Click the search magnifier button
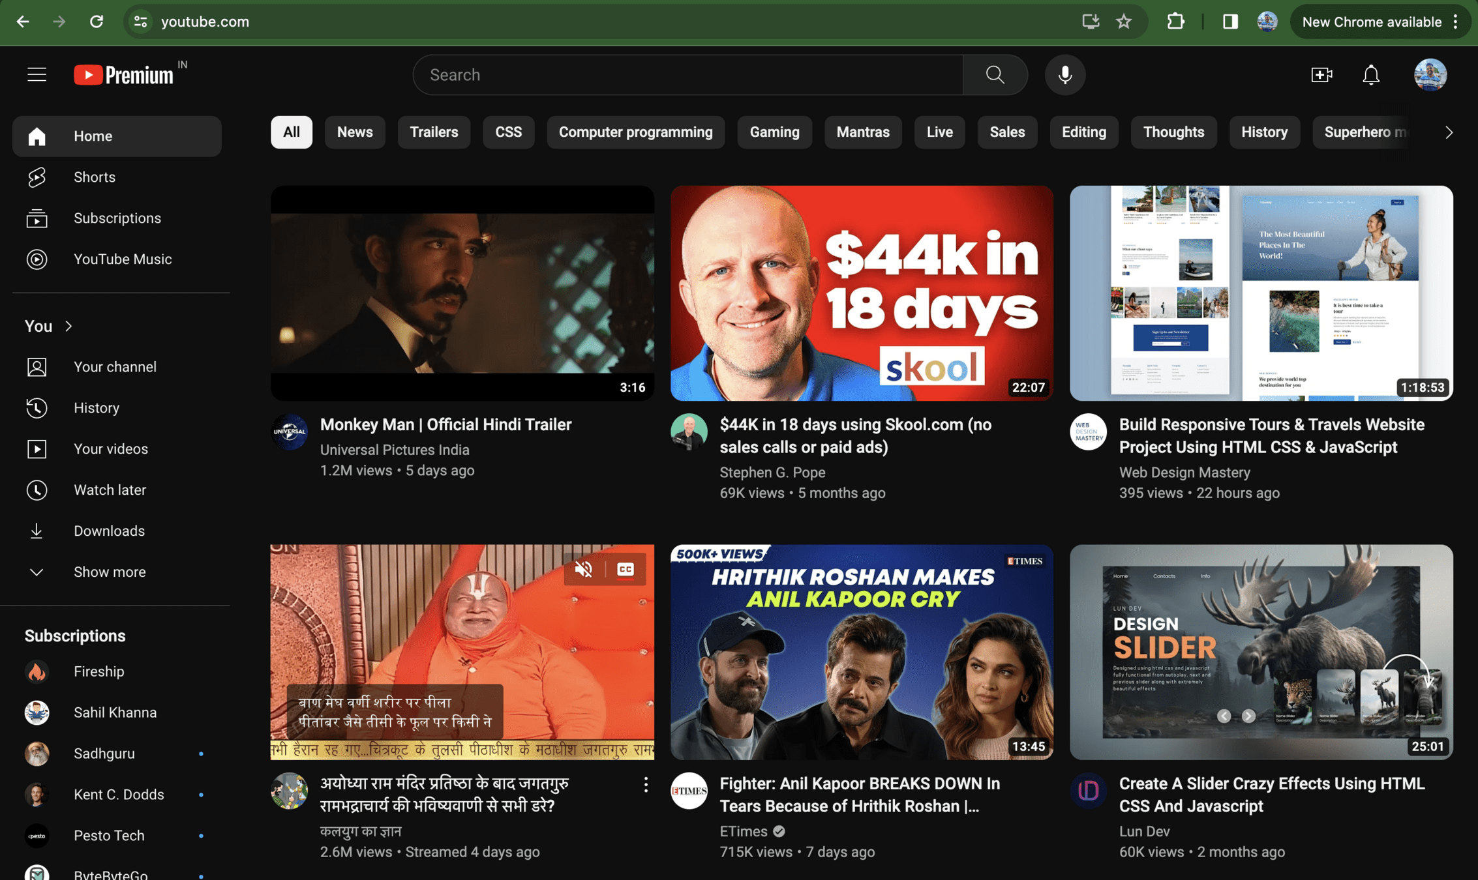The image size is (1478, 880). click(x=995, y=75)
